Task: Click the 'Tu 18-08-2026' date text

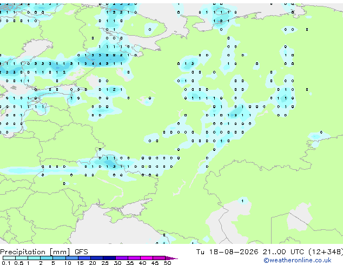Action: tap(227, 252)
